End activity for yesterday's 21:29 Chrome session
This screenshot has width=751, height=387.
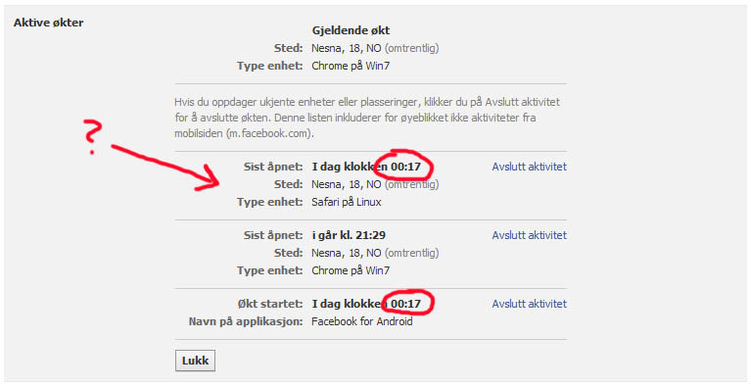530,235
